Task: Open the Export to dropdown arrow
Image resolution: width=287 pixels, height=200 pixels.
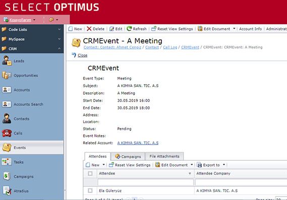Action: pyautogui.click(x=224, y=165)
